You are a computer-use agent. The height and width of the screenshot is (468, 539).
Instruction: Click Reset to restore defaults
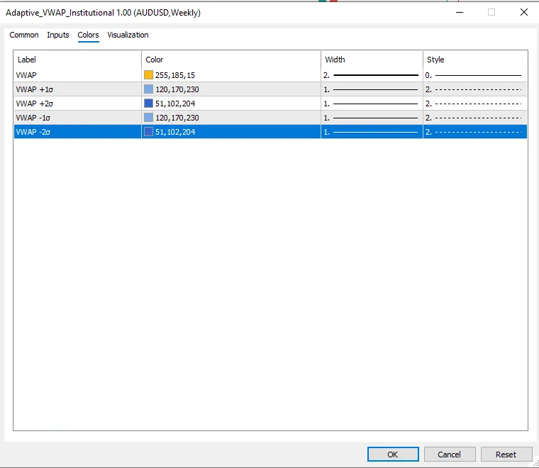[506, 455]
